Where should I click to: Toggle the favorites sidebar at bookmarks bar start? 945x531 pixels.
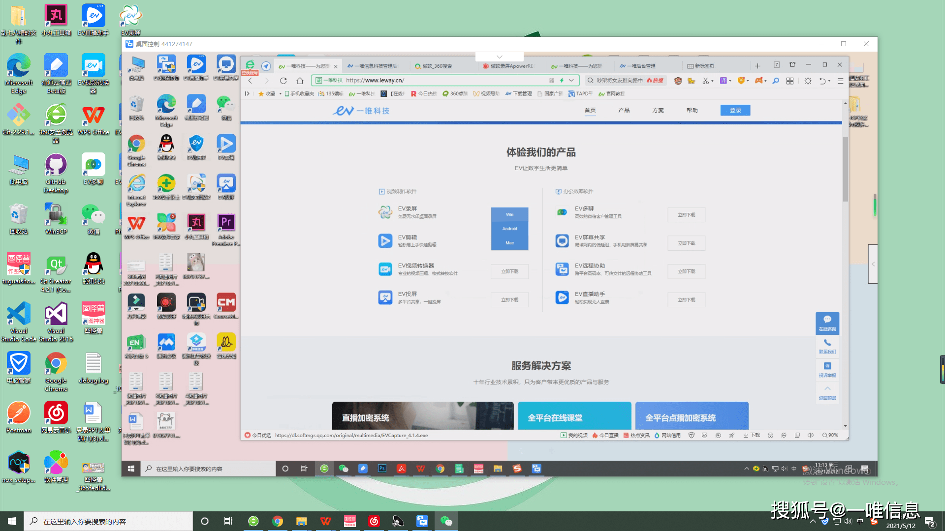pyautogui.click(x=247, y=93)
